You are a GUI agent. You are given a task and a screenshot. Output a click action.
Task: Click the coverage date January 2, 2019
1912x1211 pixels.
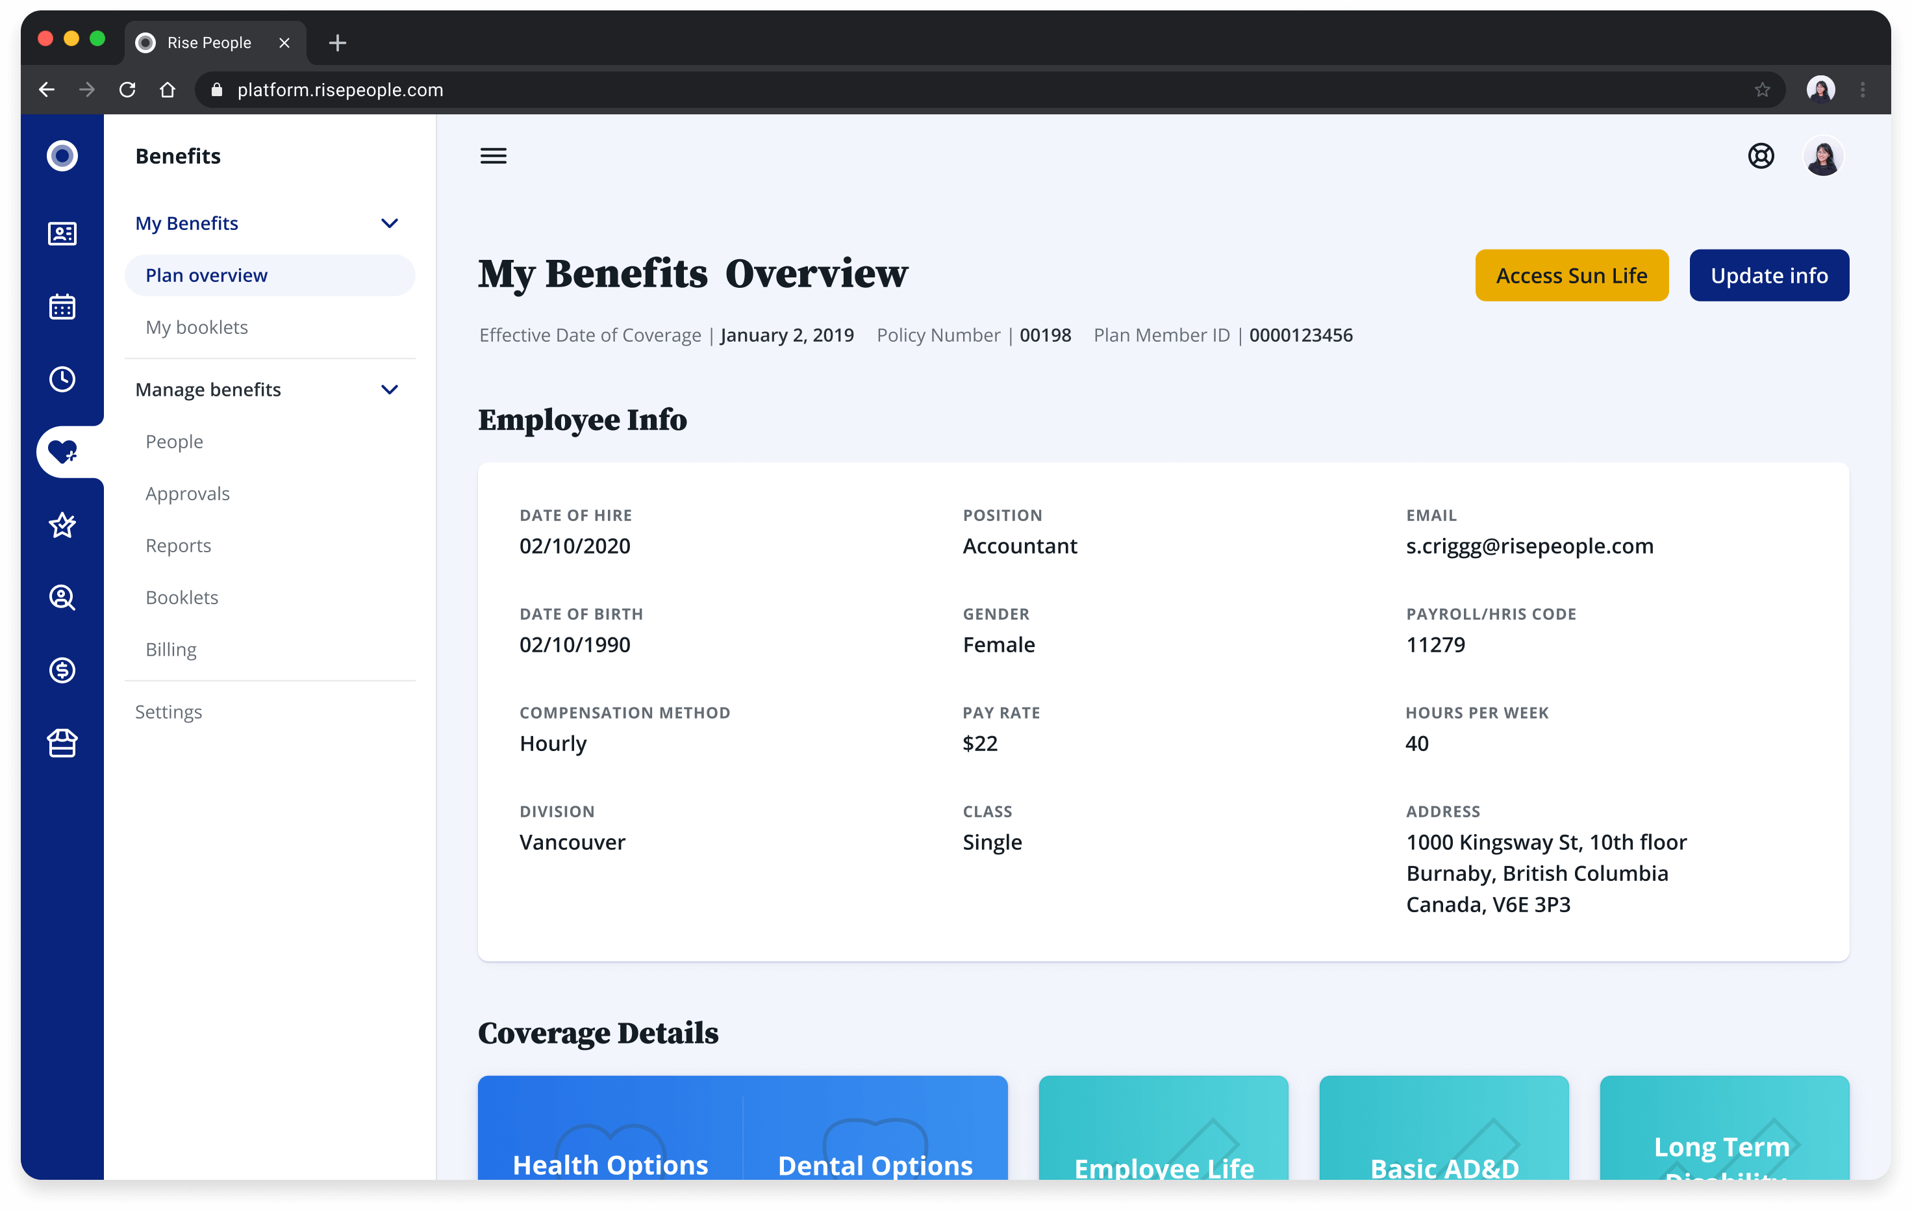(786, 335)
